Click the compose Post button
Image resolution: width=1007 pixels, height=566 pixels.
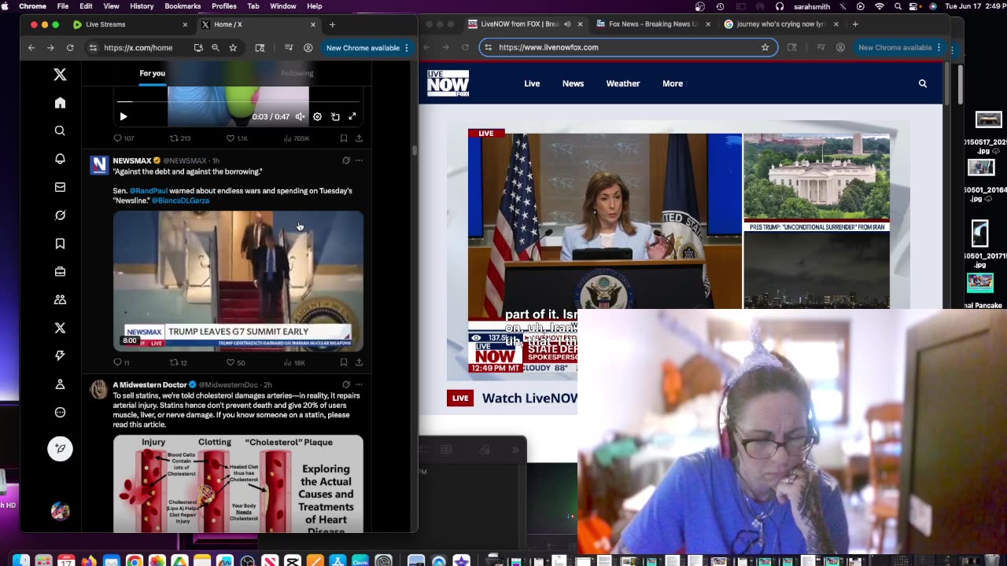pos(60,449)
